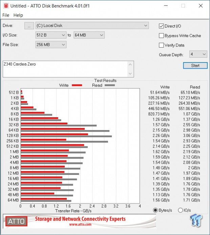Close the ATTO Disk Benchmark window

pyautogui.click(x=201, y=6)
